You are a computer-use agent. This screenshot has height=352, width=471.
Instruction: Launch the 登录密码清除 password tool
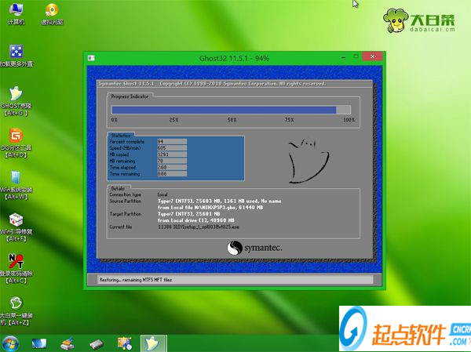point(15,263)
